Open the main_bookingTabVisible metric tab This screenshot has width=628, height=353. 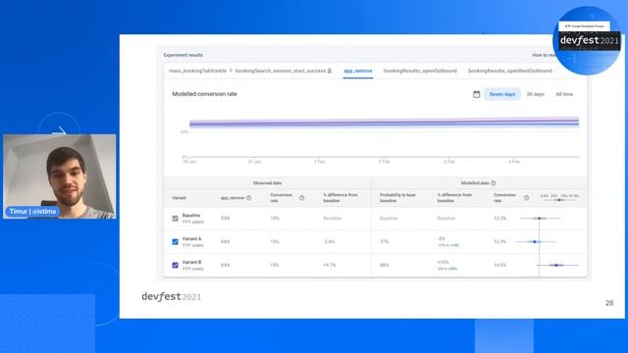tap(197, 71)
